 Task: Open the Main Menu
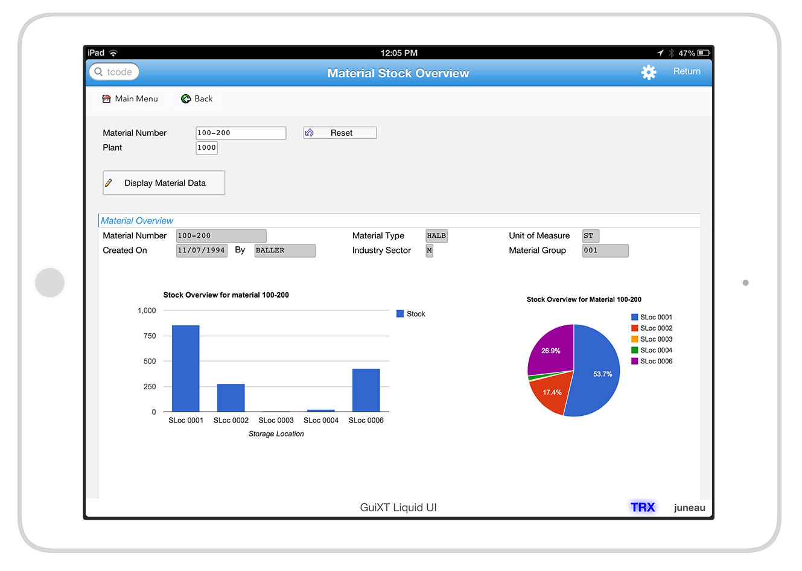pos(136,99)
